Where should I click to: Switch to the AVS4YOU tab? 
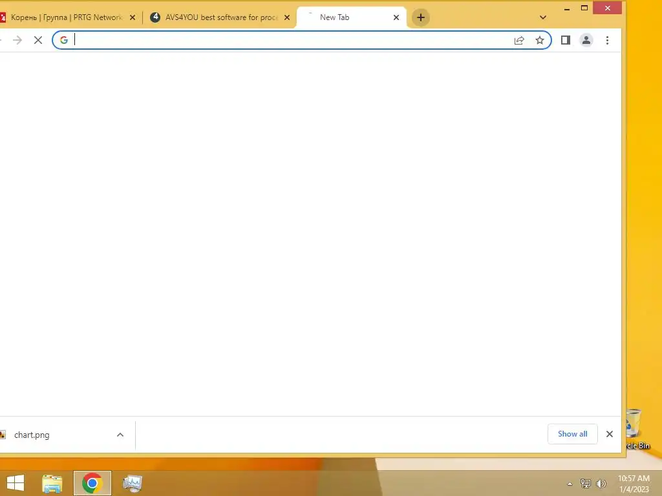(219, 17)
